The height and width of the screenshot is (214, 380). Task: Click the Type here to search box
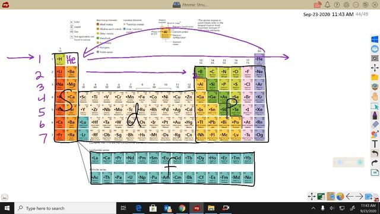(x=65, y=208)
